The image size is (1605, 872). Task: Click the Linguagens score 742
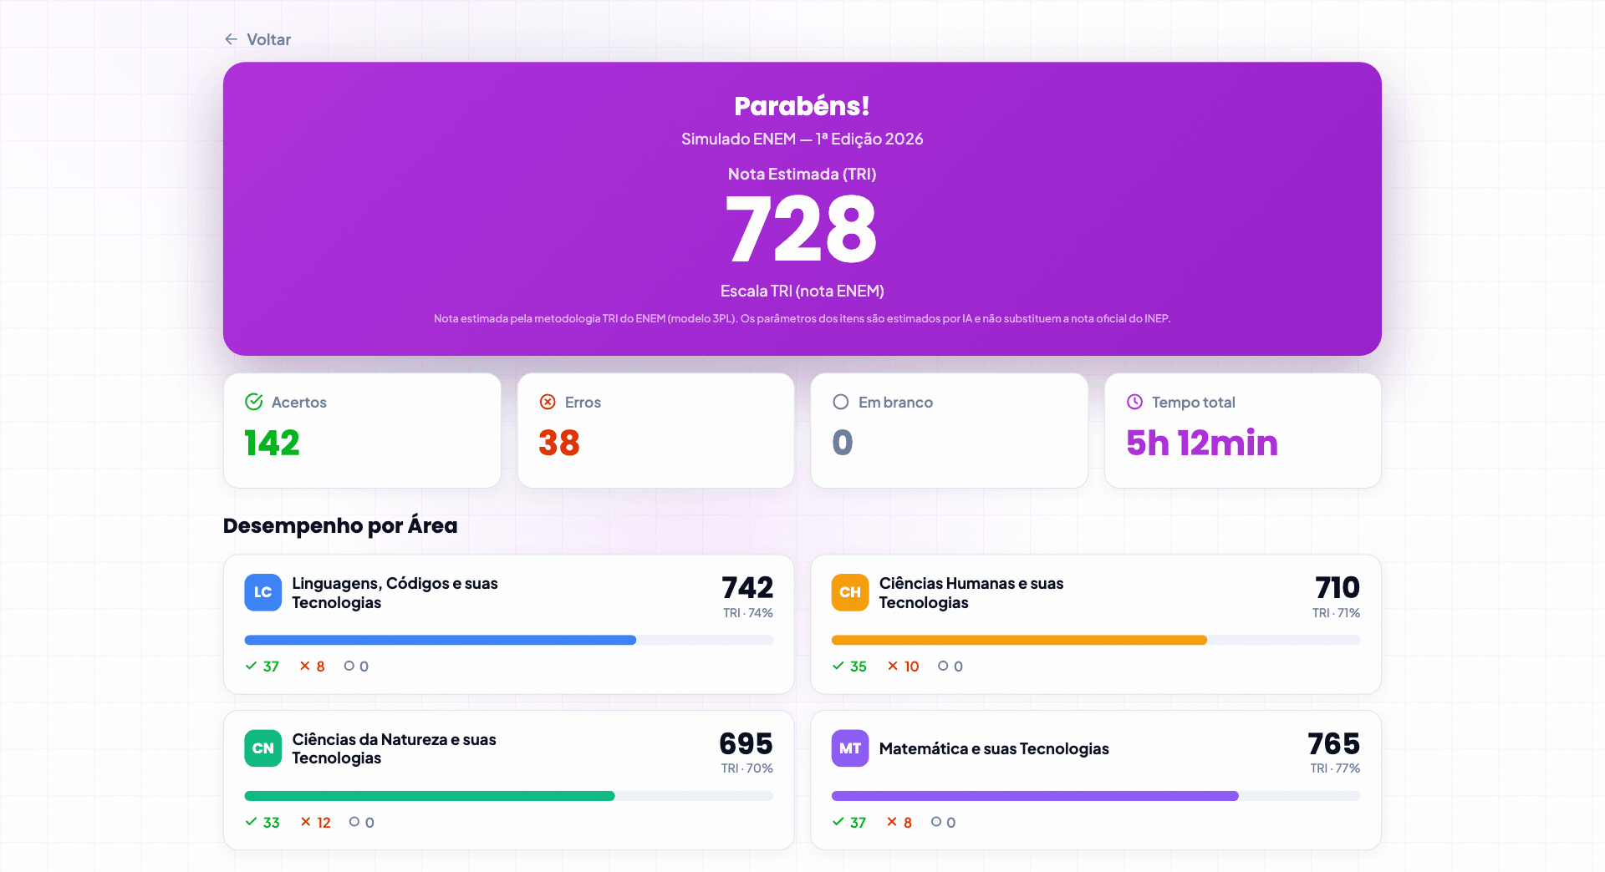click(x=747, y=587)
